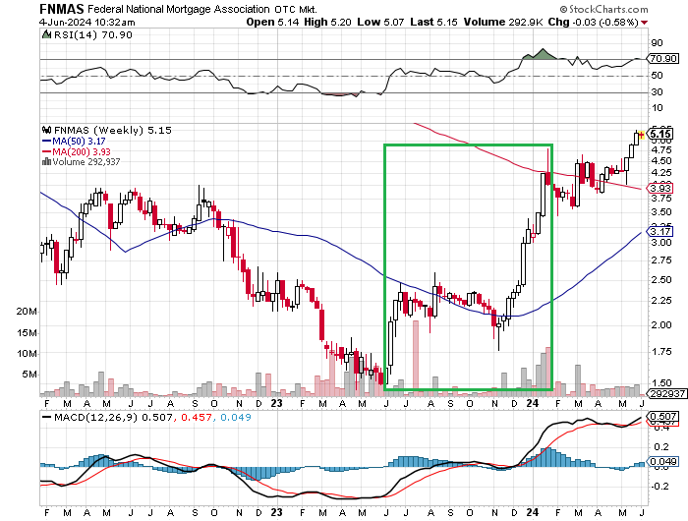Click the boxed 5.15 price tag

pos(660,135)
